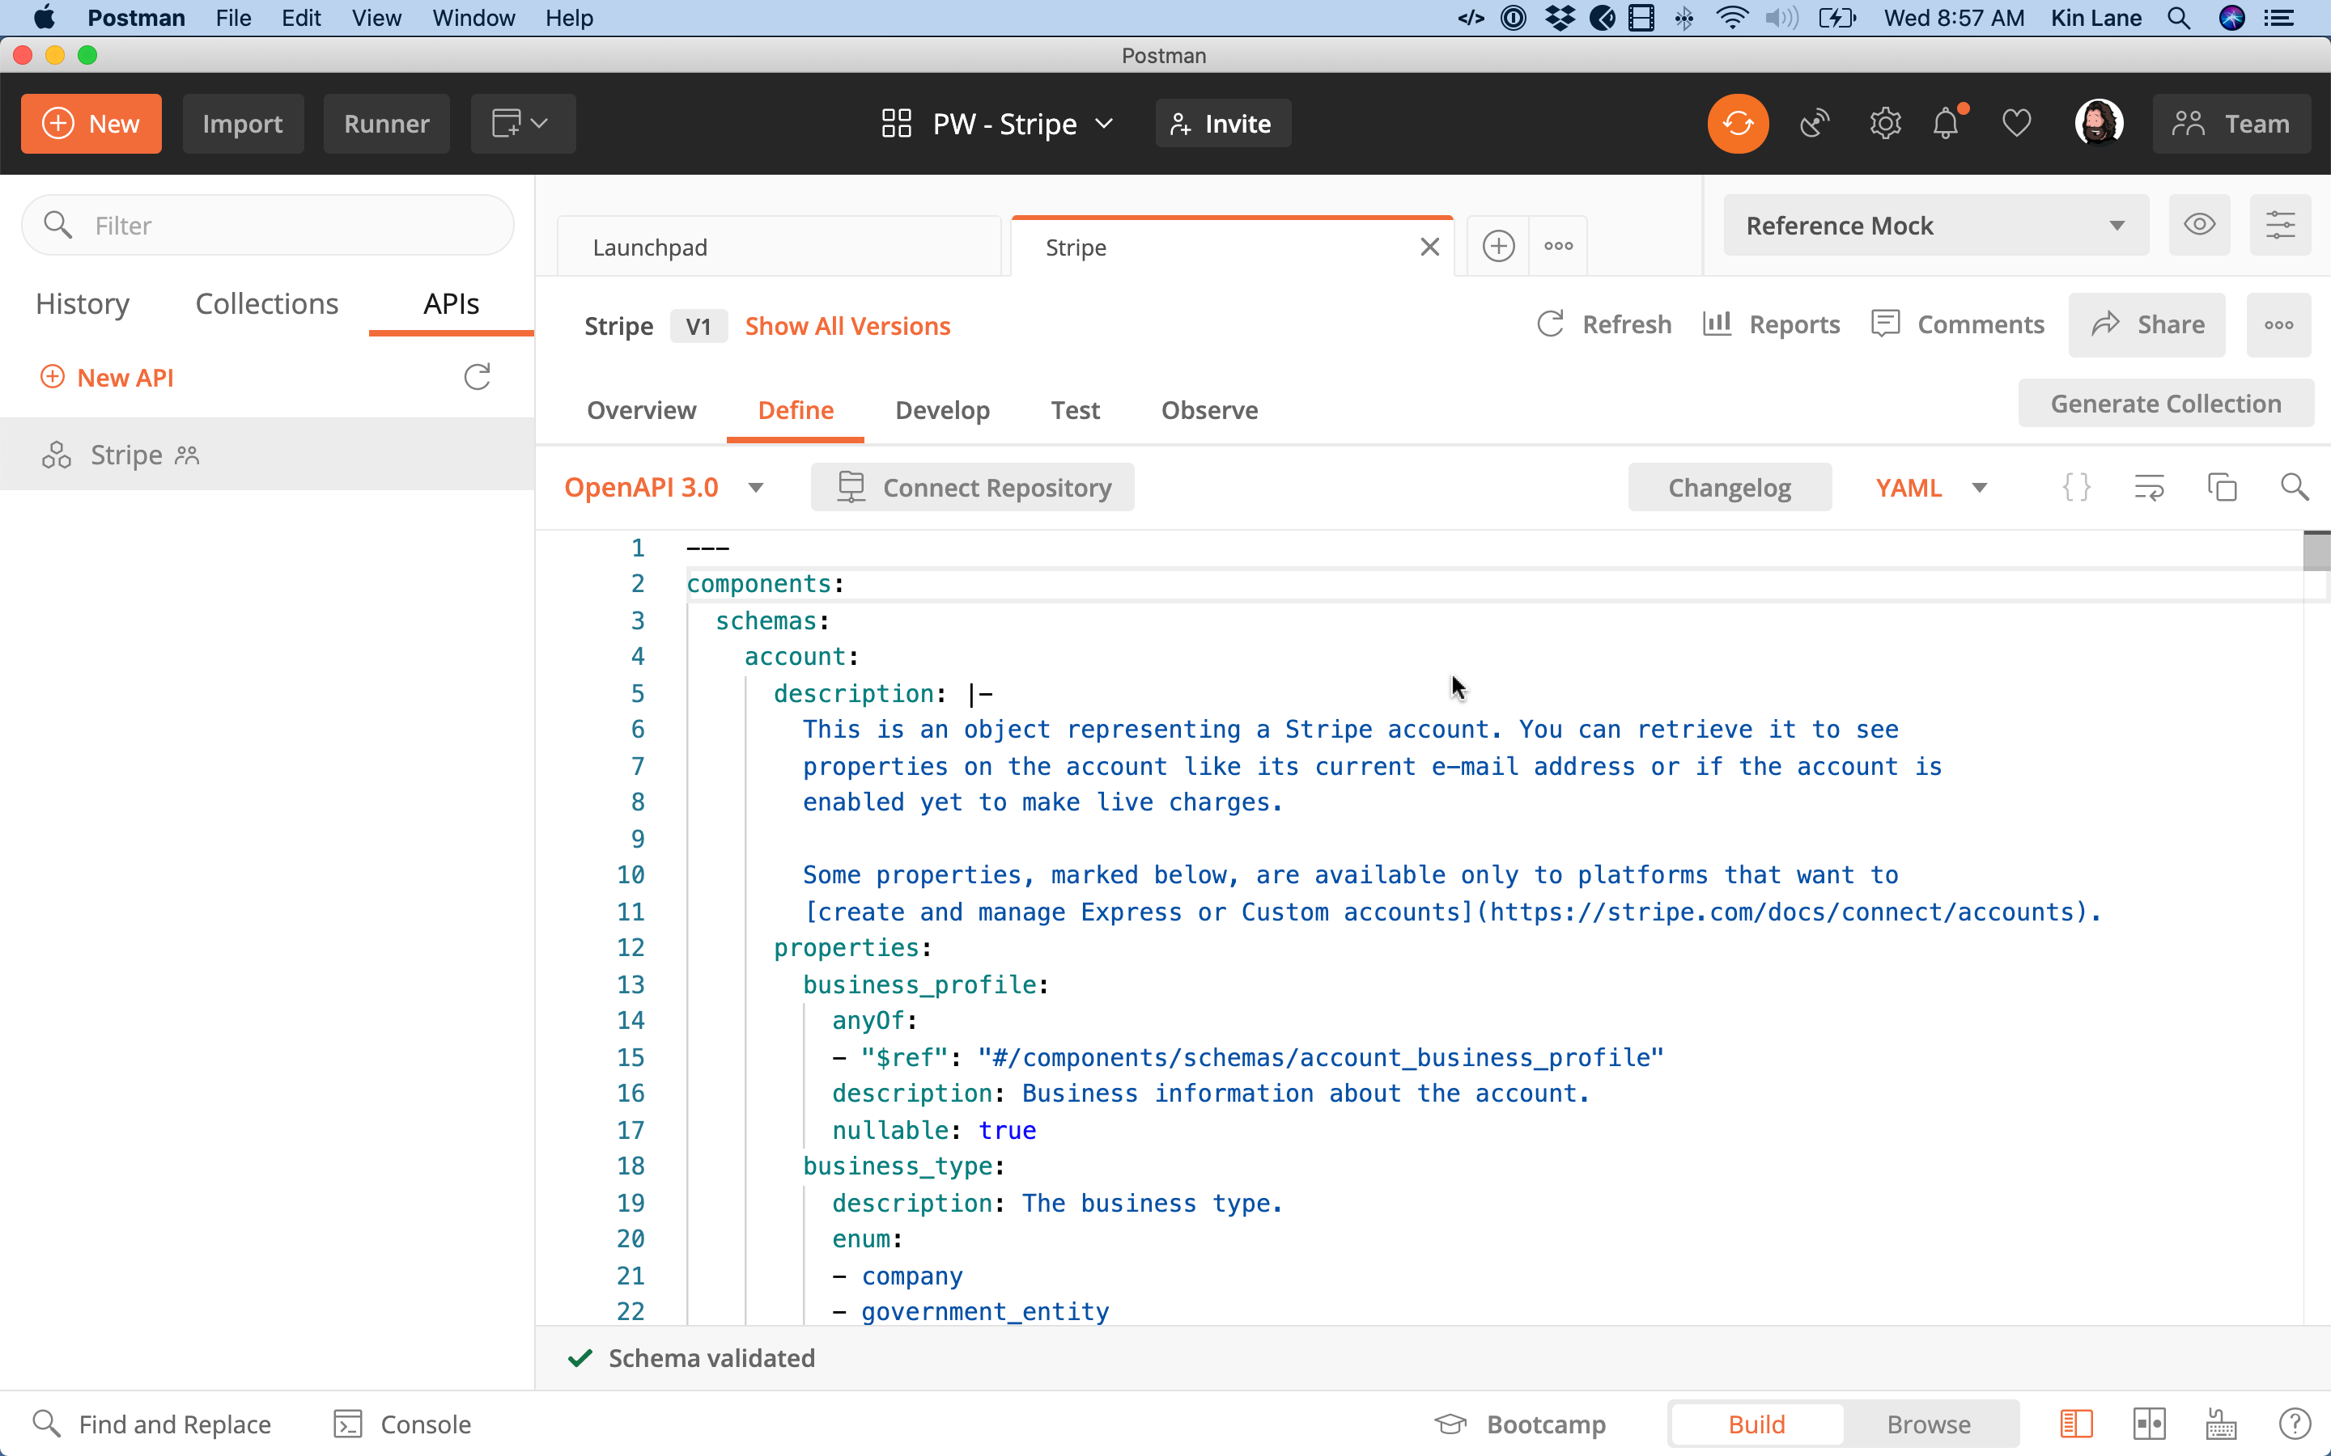Screen dimensions: 2331x1456
Task: Open macOS Spotlight search icon
Action: click(x=2179, y=17)
